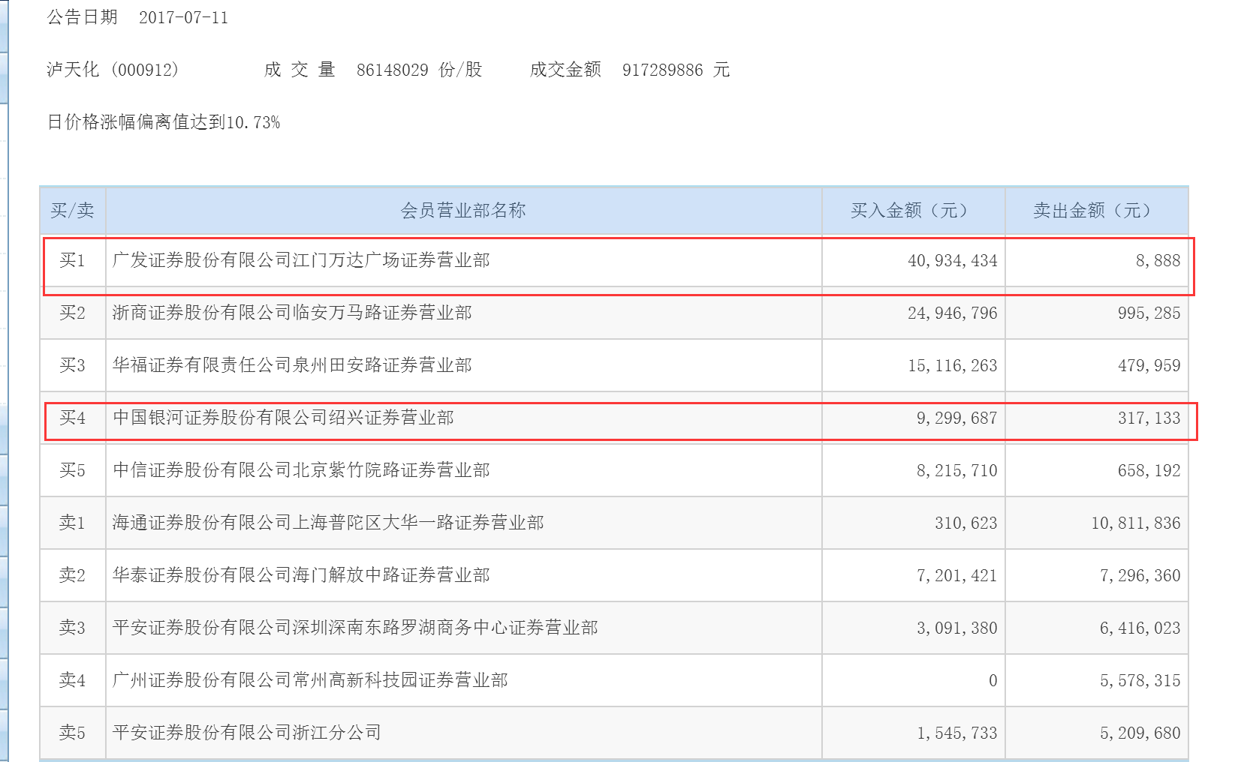This screenshot has height=762, width=1235.
Task: Select the 卖3 row label
Action: pyautogui.click(x=72, y=628)
